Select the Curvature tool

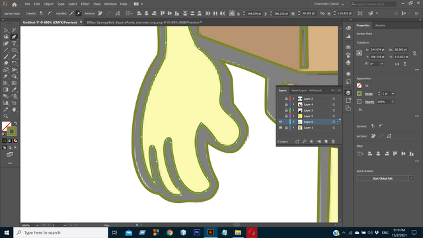click(6, 44)
